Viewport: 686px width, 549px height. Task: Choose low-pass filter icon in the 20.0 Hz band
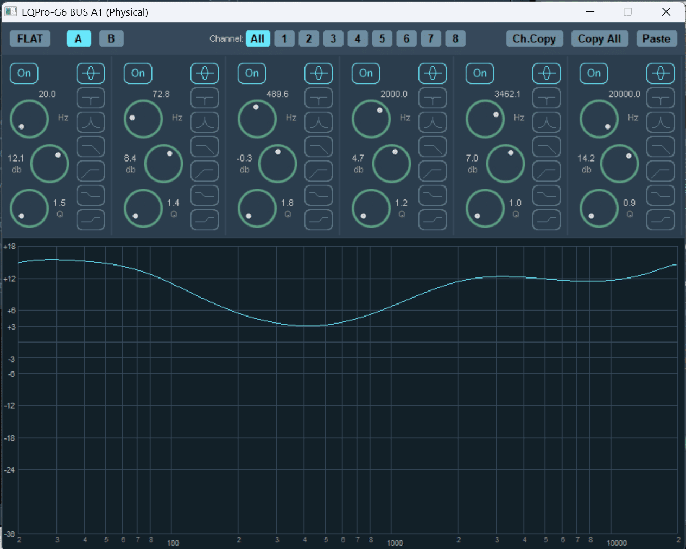(x=91, y=147)
